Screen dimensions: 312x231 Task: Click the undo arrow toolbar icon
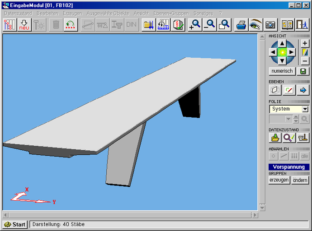coord(70,25)
